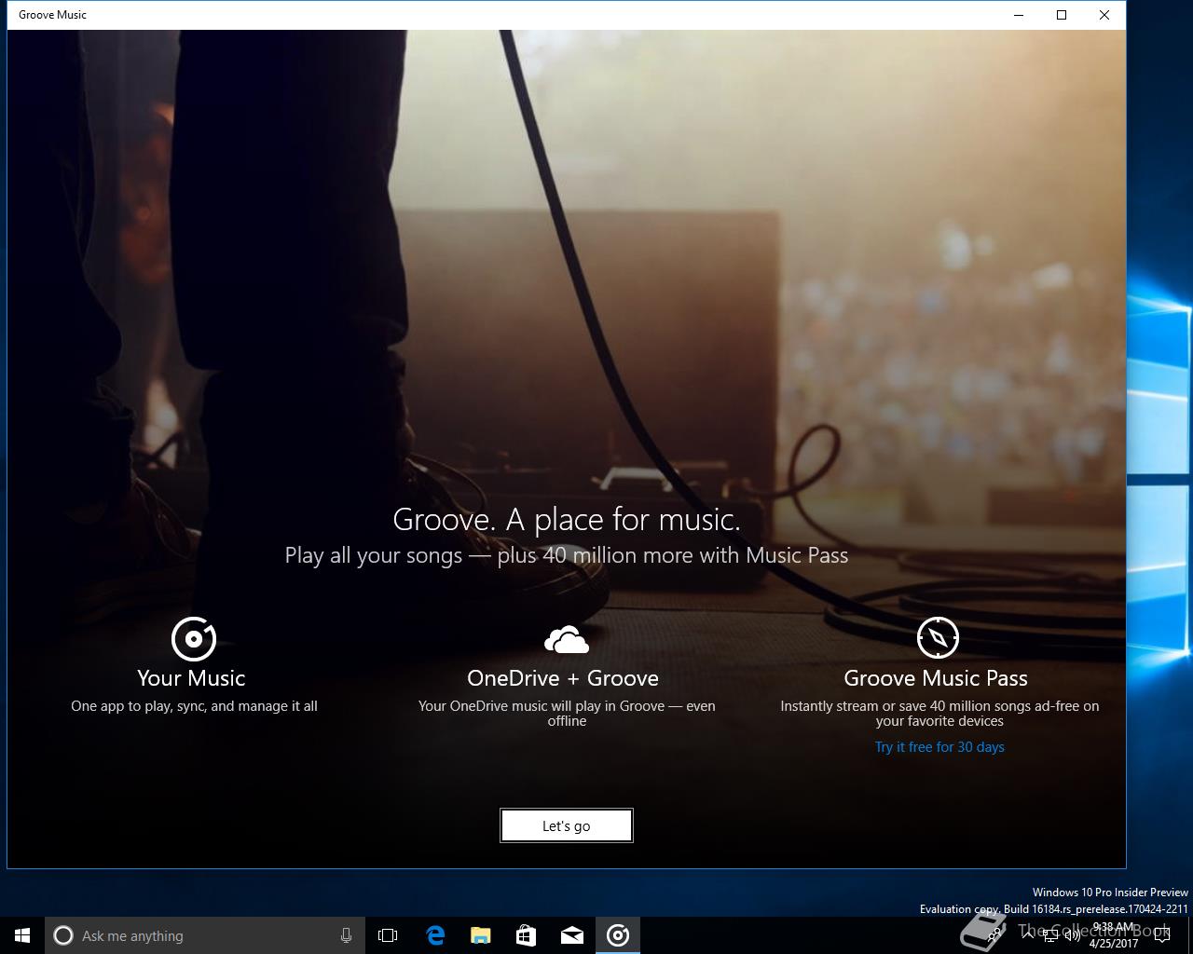
Task: Open the network status tray icon
Action: [x=1050, y=935]
